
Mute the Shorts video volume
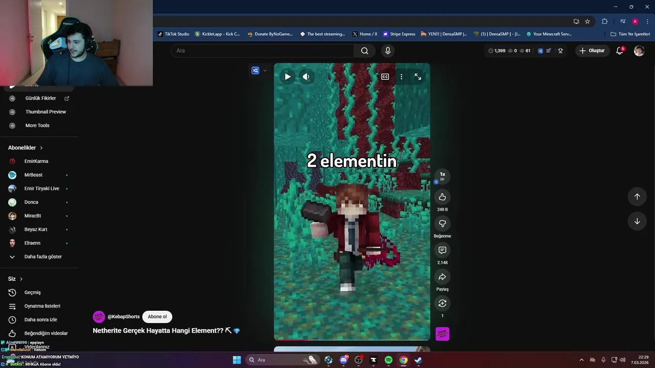[x=306, y=77]
